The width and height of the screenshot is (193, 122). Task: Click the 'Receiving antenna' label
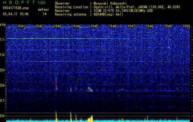(71, 14)
